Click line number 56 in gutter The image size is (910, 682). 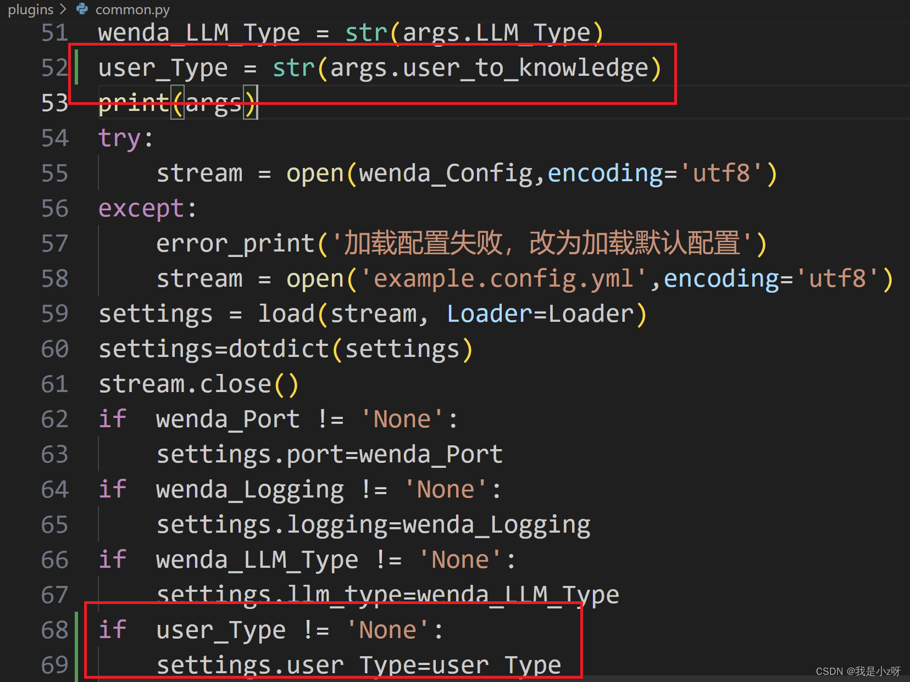point(55,209)
